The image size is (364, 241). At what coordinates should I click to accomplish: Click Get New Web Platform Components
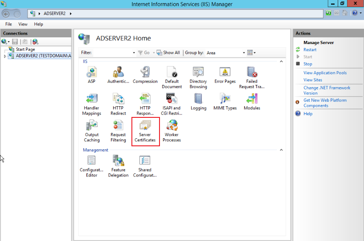325,103
